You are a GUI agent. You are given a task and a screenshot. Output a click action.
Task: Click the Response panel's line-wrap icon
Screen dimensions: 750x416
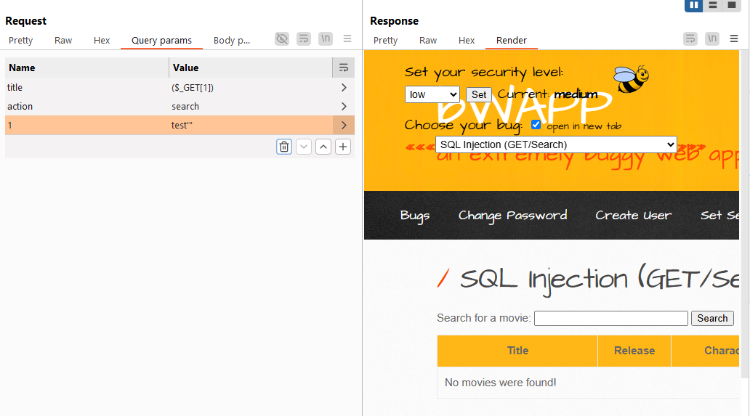[690, 39]
